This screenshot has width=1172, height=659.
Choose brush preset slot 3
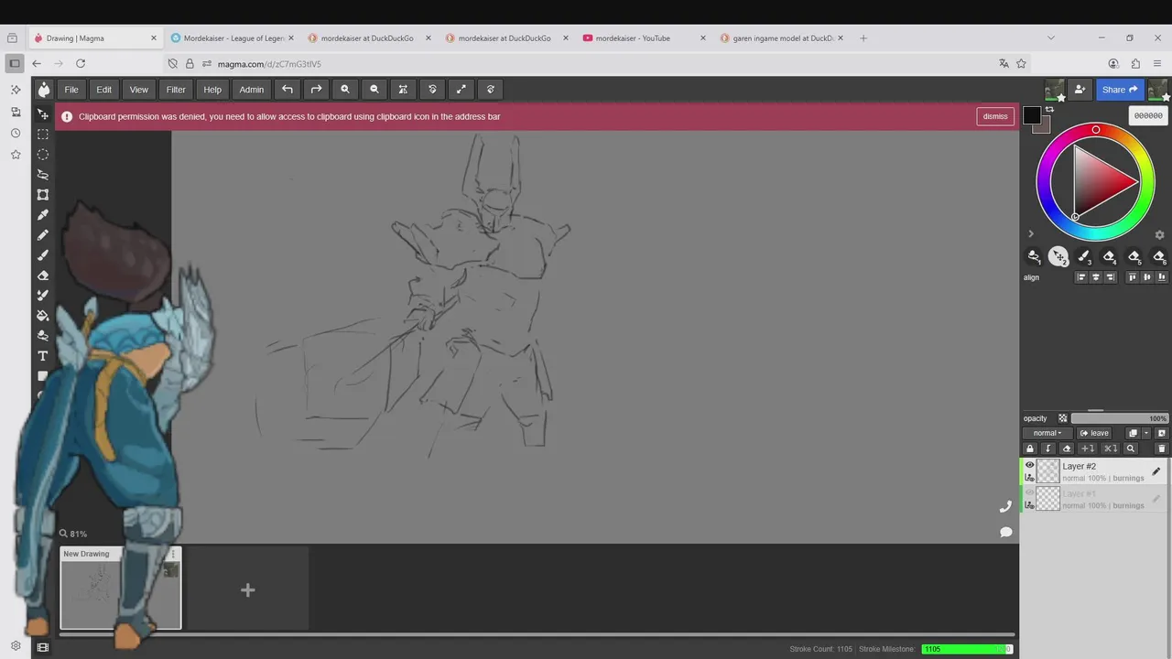[1084, 256]
